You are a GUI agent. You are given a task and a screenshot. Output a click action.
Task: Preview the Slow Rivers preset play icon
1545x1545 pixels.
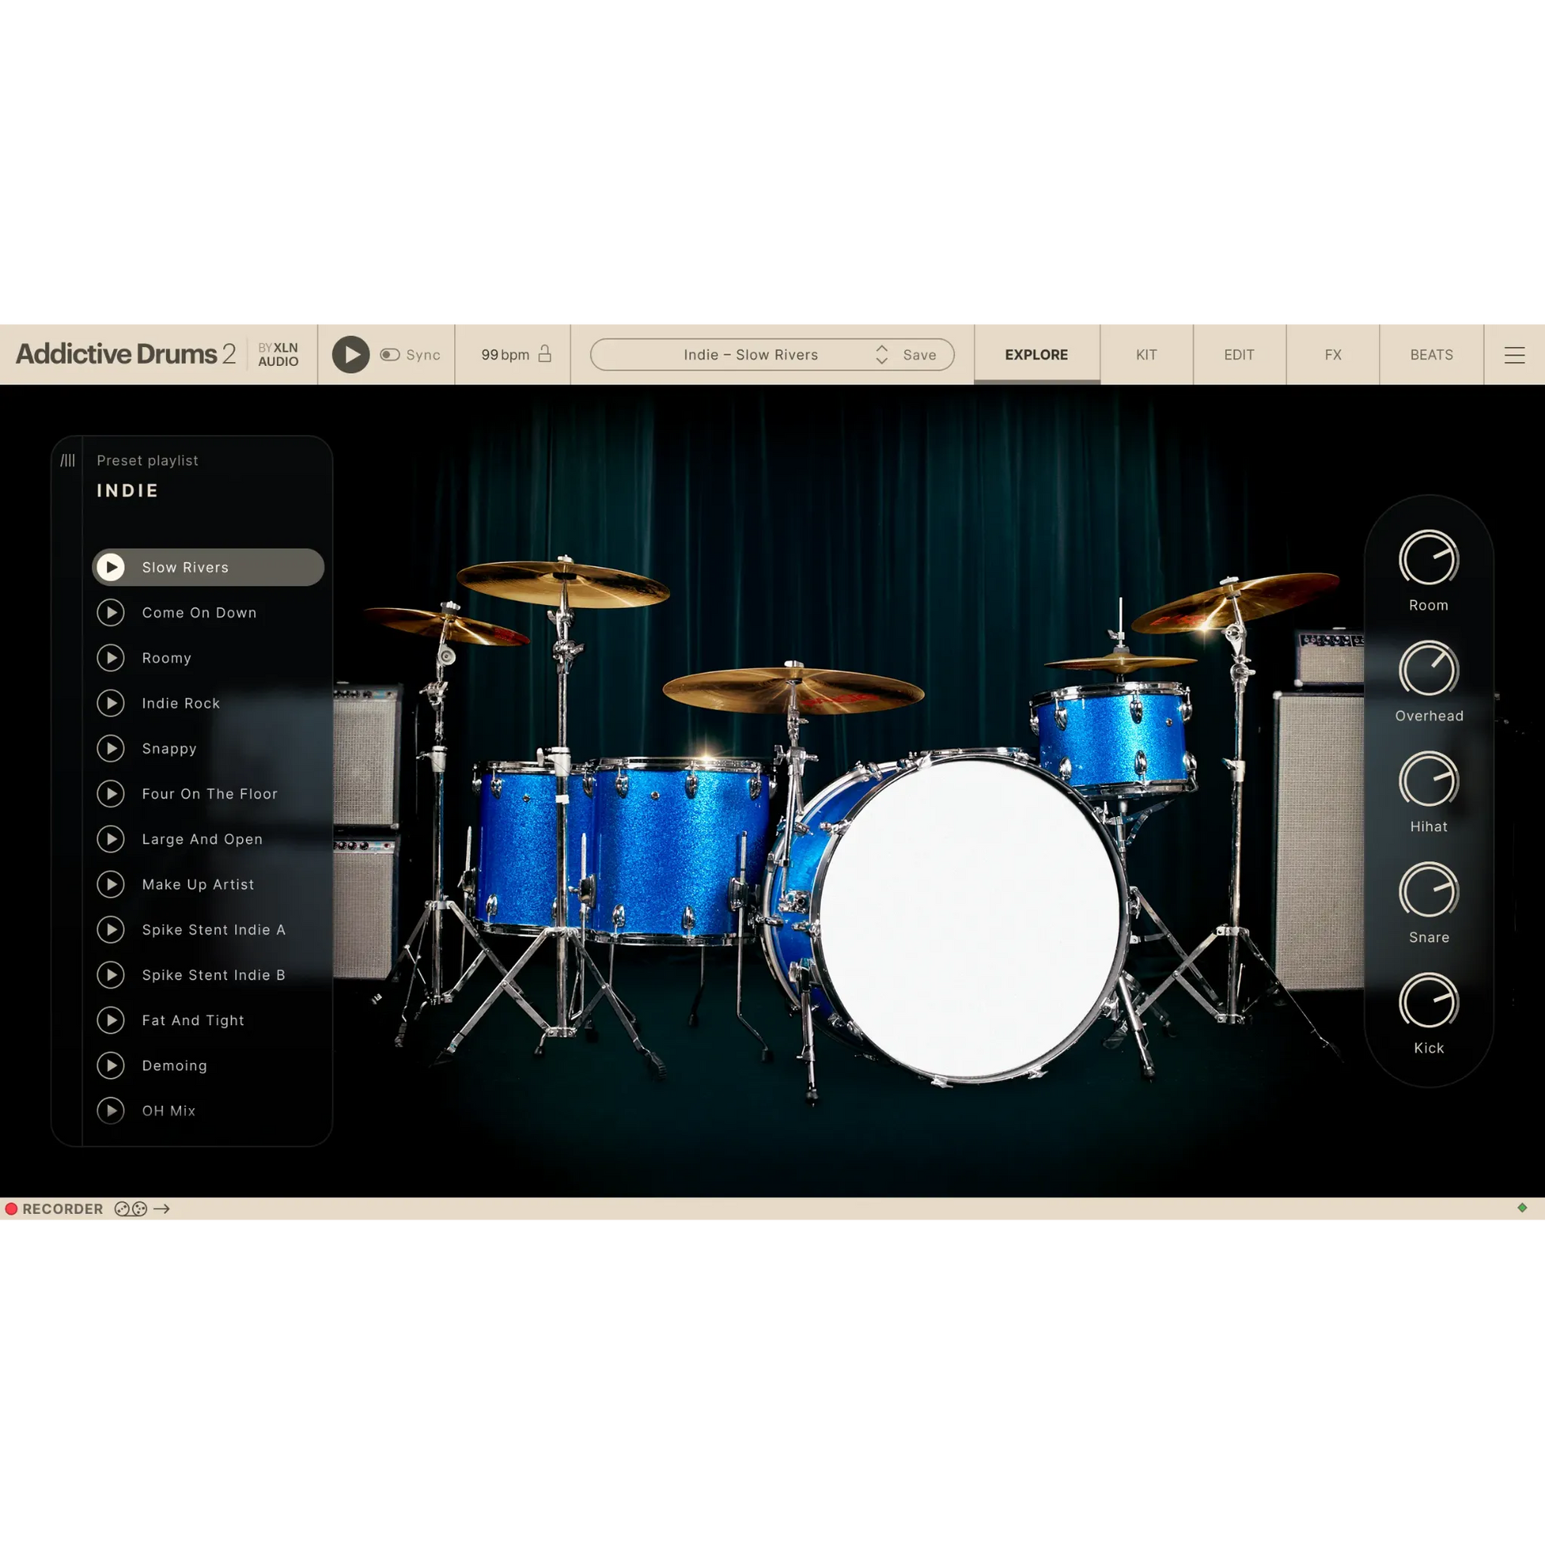click(111, 567)
